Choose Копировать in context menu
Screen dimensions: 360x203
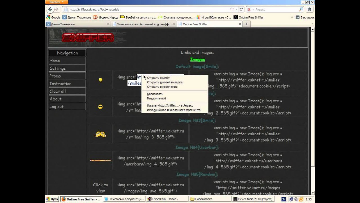pos(155,94)
